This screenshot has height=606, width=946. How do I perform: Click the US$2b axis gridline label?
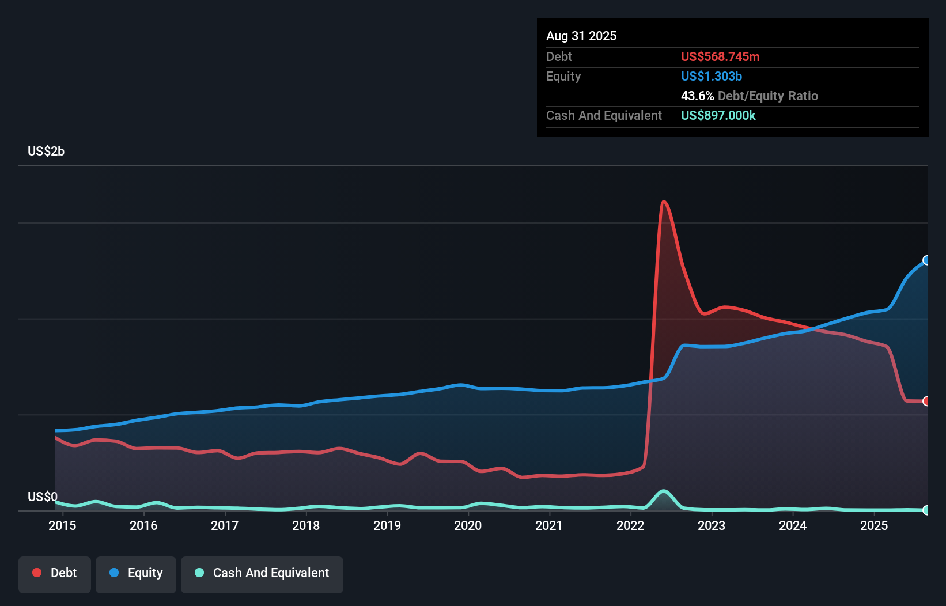[46, 151]
